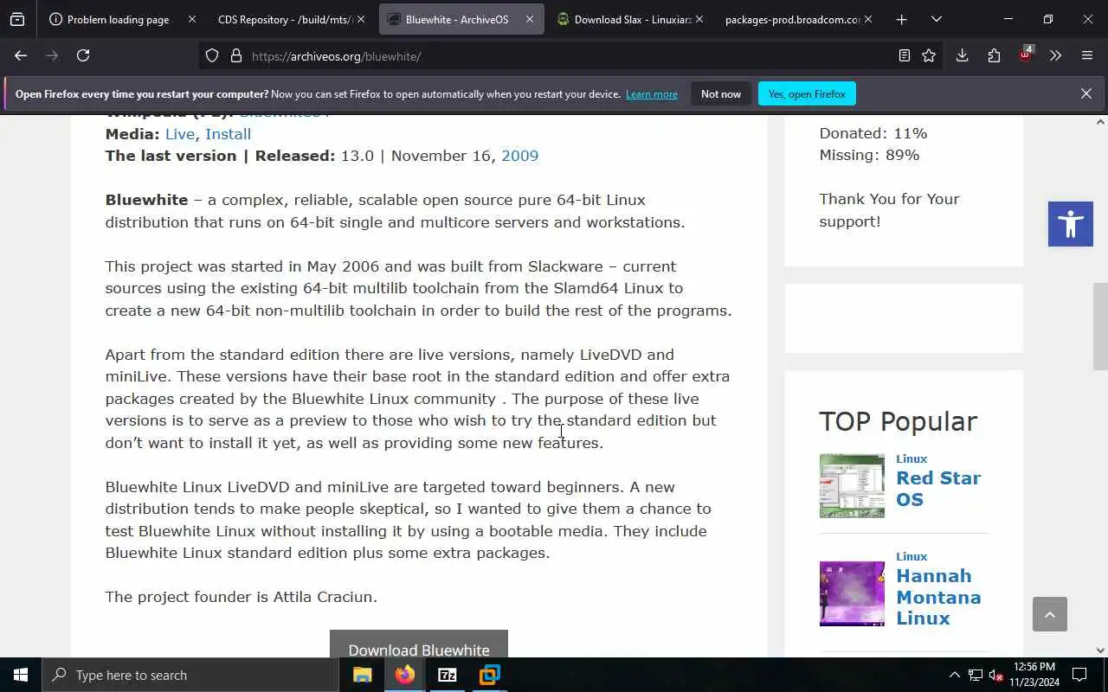This screenshot has height=692, width=1108.
Task: Close the Download Slax tab
Action: [699, 19]
